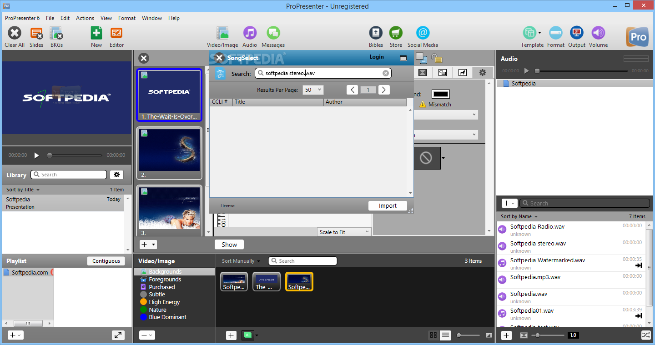Open the Format menu

pyautogui.click(x=127, y=18)
